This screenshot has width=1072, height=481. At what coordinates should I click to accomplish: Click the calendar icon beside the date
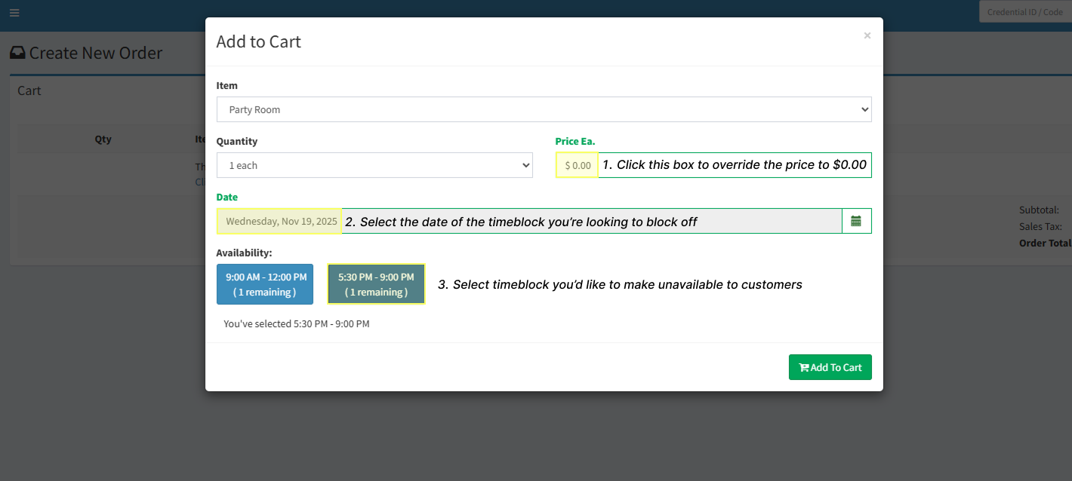coord(856,221)
